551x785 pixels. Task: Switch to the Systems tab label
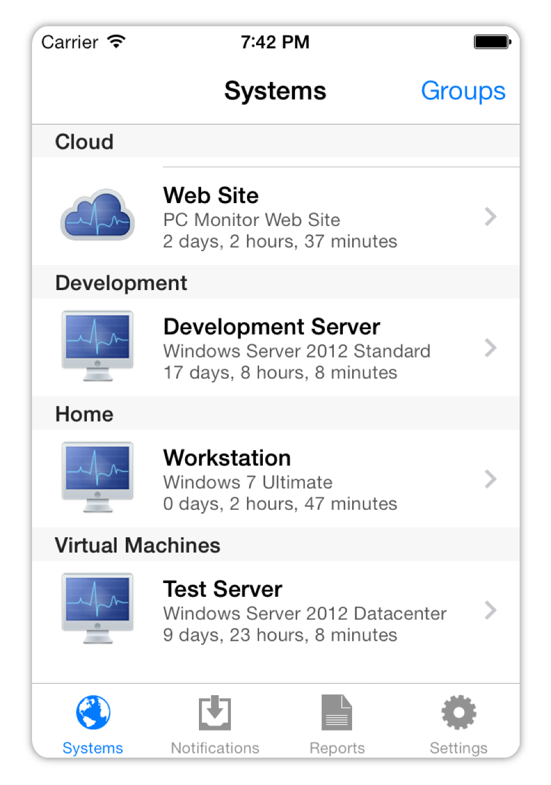(93, 748)
